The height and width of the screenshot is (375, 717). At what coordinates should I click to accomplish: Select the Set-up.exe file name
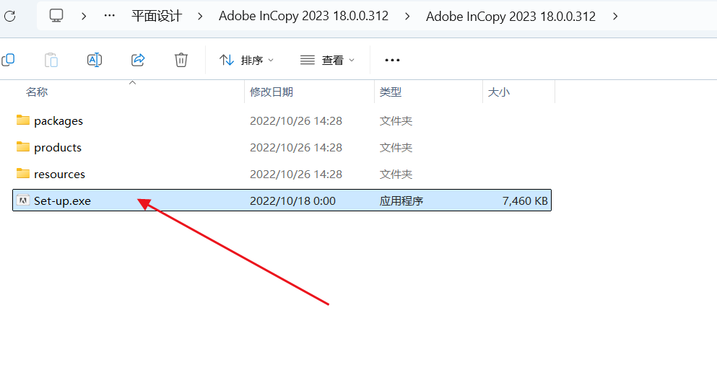click(62, 201)
